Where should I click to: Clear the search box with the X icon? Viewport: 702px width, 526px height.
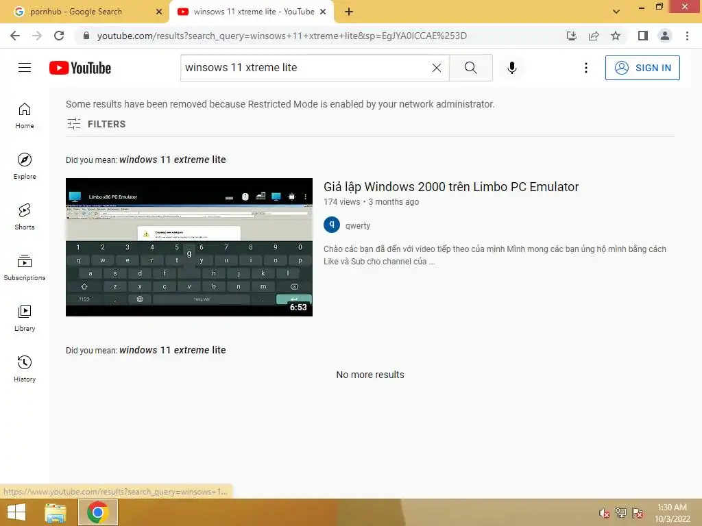pos(437,68)
